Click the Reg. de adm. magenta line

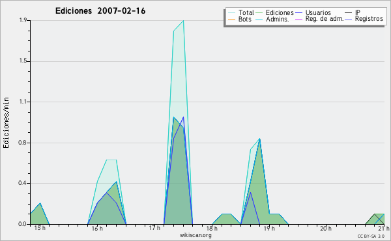click(x=298, y=19)
